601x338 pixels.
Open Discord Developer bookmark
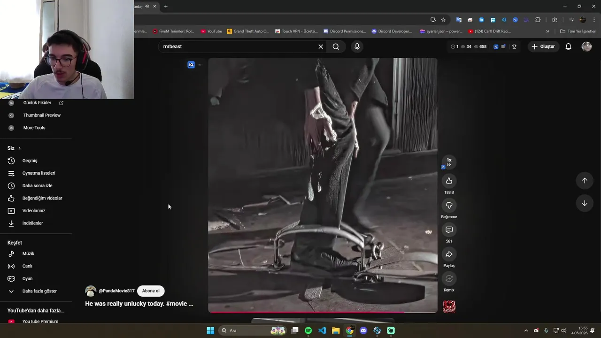click(x=392, y=31)
